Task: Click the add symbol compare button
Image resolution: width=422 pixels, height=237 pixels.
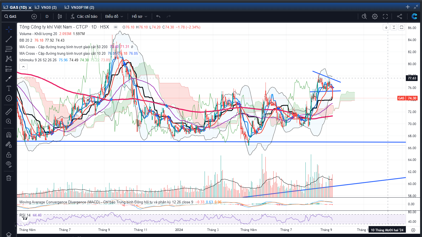Action: pos(34,16)
